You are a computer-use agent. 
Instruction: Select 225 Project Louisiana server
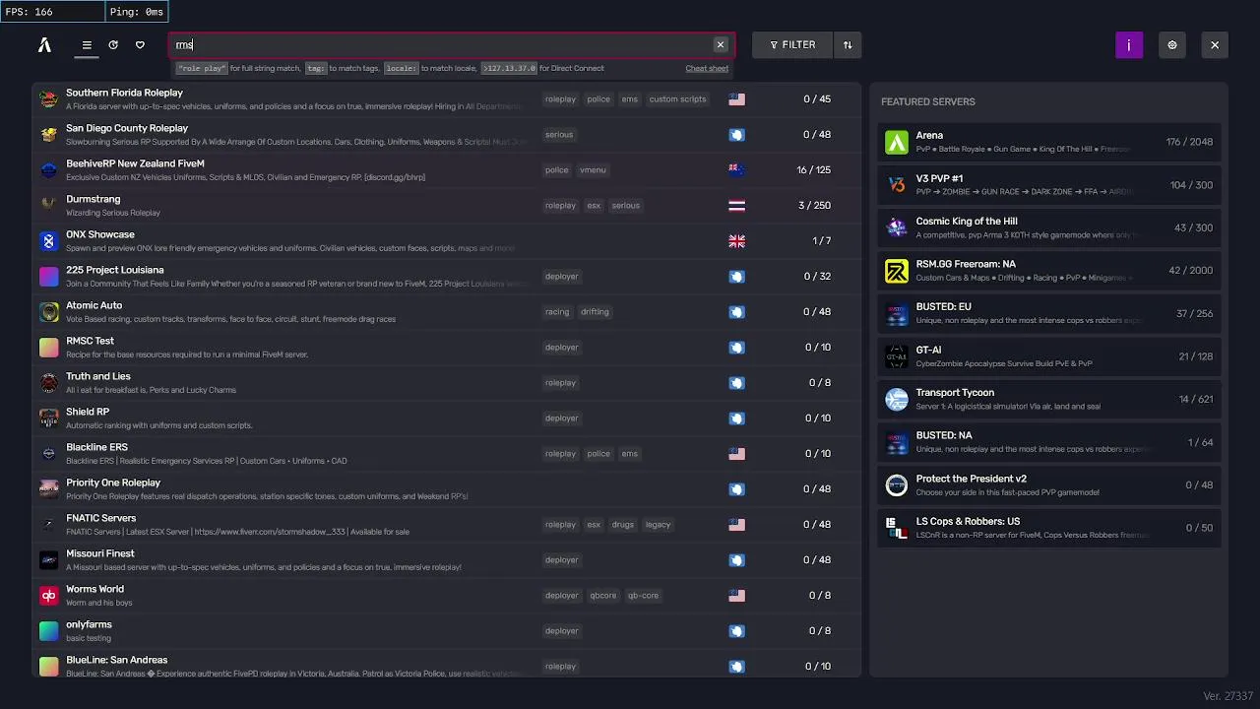pos(447,277)
